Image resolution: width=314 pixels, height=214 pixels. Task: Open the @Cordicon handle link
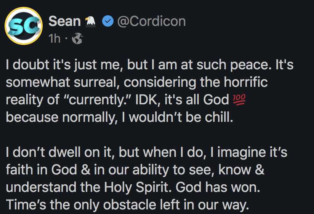pyautogui.click(x=151, y=22)
